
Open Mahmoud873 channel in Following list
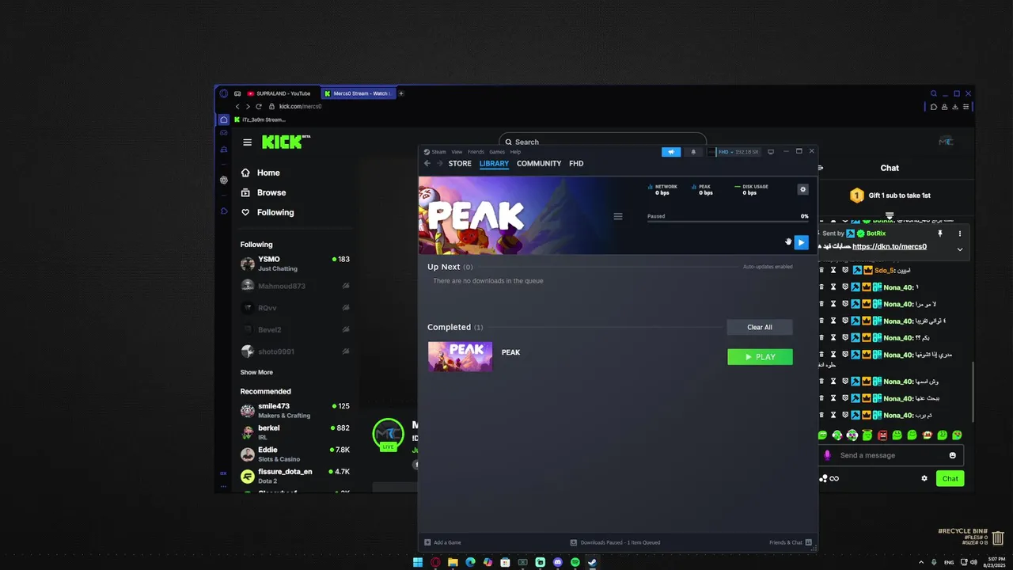tap(295, 286)
